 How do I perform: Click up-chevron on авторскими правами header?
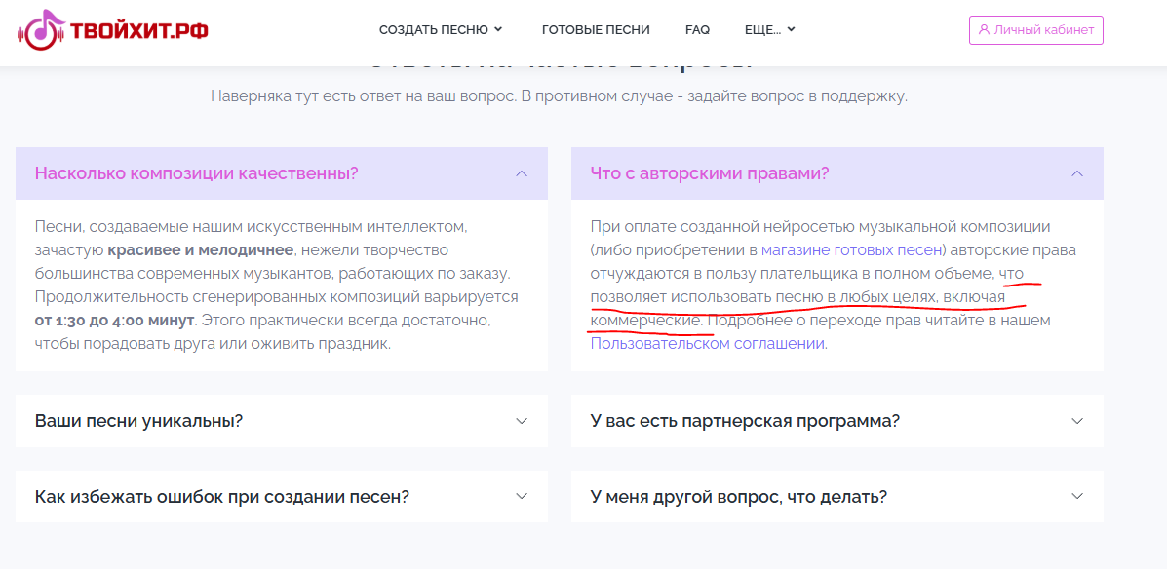[x=1077, y=173]
